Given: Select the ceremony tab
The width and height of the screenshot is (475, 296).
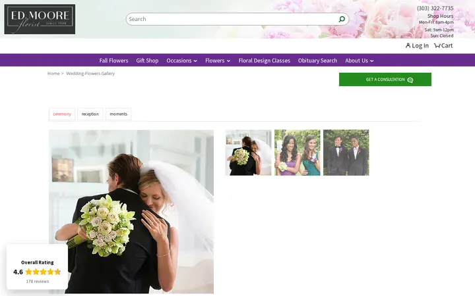Looking at the screenshot, I should pyautogui.click(x=62, y=114).
